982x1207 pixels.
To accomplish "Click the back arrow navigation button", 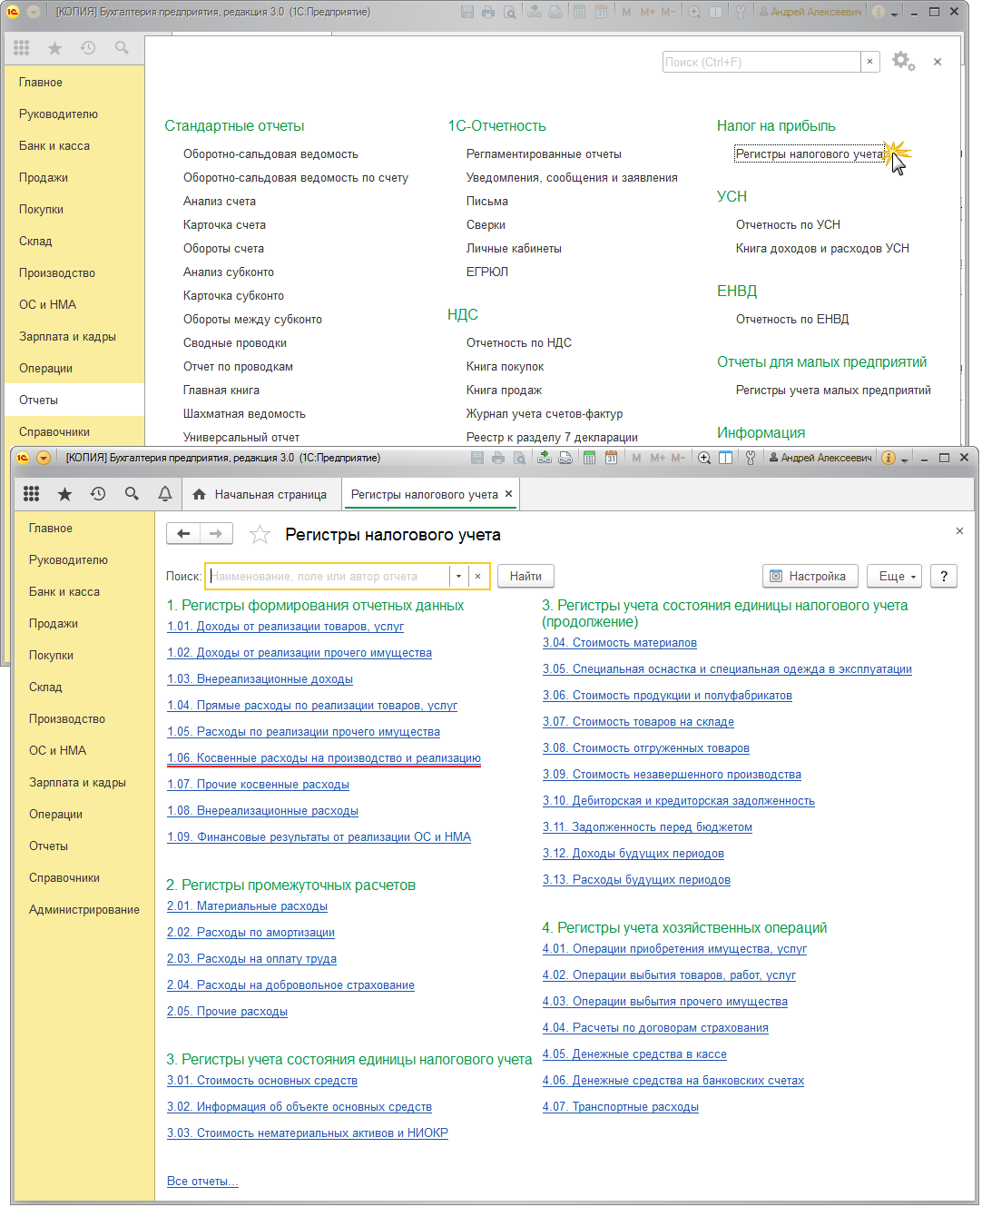I will [183, 534].
